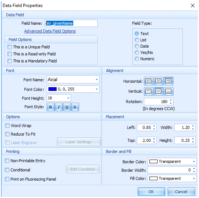The image size is (199, 198).
Task: Select the Numeric field type
Action: 137,59
